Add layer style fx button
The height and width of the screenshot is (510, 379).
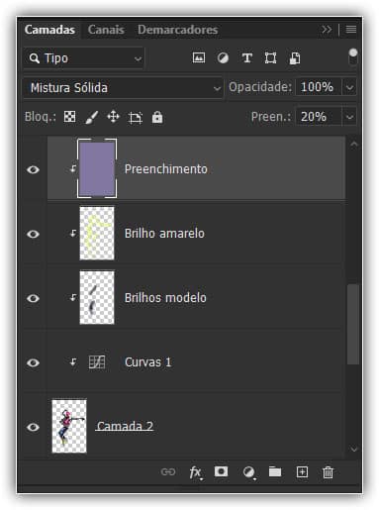(x=196, y=472)
